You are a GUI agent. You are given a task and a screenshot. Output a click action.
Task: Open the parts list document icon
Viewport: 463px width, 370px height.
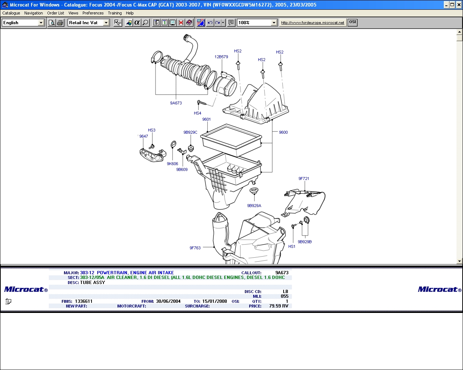(156, 23)
